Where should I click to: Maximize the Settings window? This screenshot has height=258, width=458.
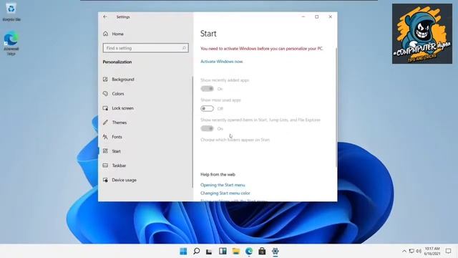coord(316,17)
